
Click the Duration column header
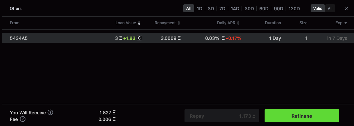click(x=273, y=23)
